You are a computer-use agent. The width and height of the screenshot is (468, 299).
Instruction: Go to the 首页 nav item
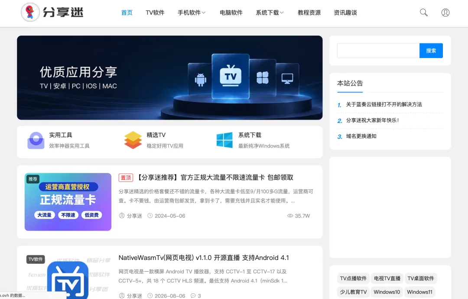127,13
